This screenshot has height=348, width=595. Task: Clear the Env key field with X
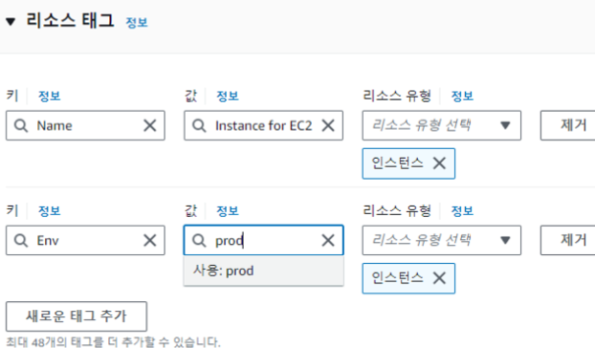150,240
